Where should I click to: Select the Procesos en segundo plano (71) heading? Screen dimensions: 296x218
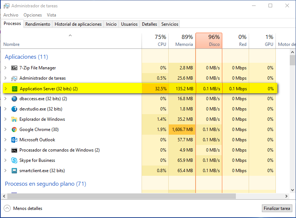pyautogui.click(x=45, y=184)
